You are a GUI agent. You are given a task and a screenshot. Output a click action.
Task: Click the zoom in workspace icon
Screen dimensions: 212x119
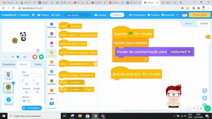(x=205, y=91)
